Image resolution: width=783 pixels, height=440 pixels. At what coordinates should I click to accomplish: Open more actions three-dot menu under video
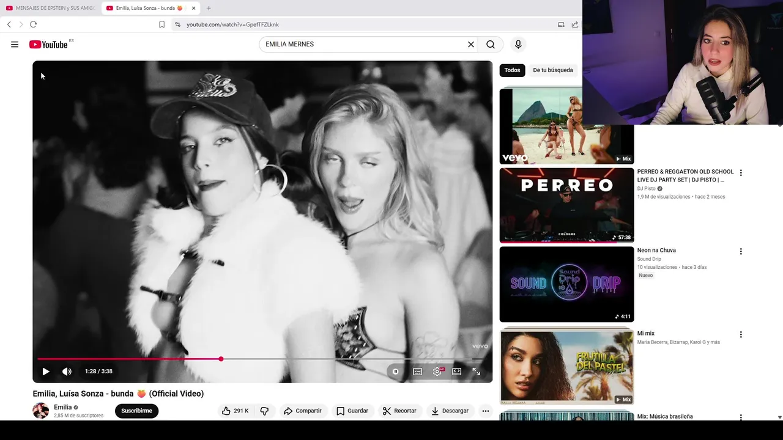tap(486, 411)
